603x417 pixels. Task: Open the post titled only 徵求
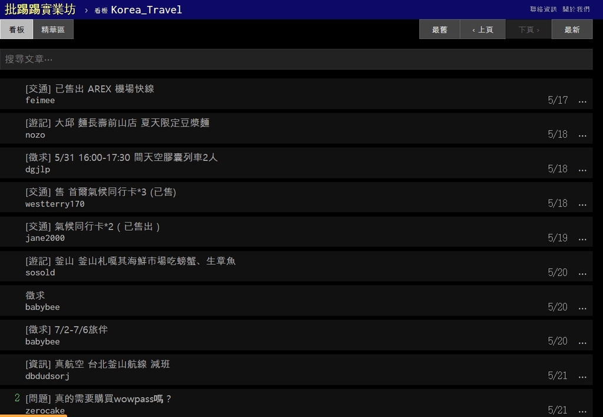35,296
